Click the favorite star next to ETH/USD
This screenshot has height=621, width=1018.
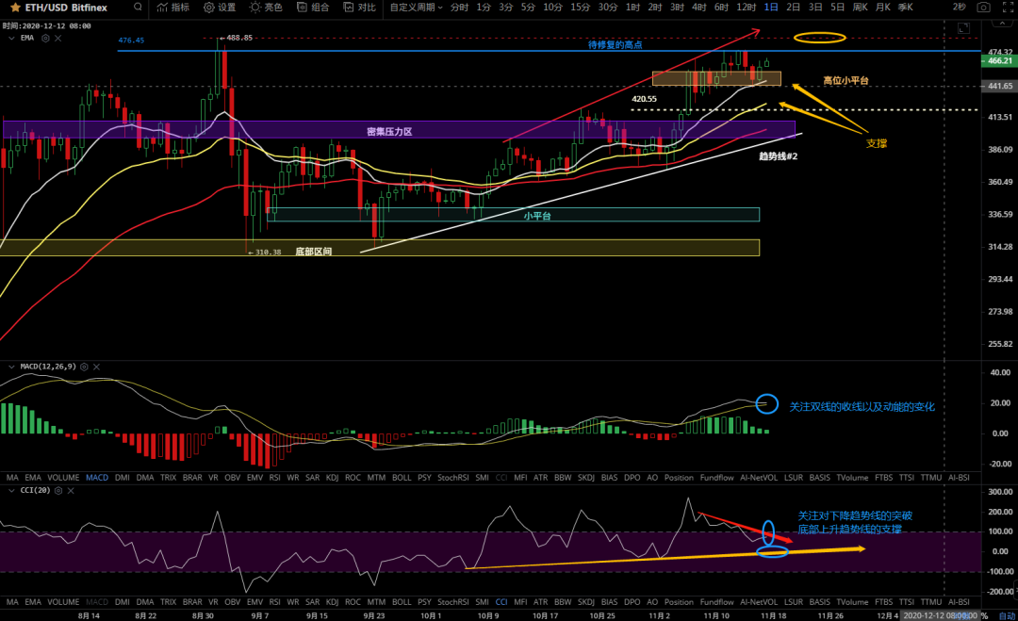click(15, 8)
